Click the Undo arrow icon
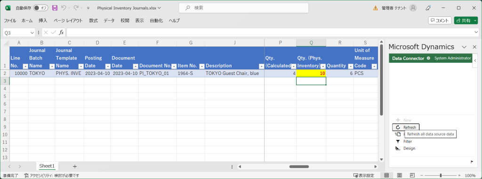This screenshot has height=179, width=482. tap(64, 8)
